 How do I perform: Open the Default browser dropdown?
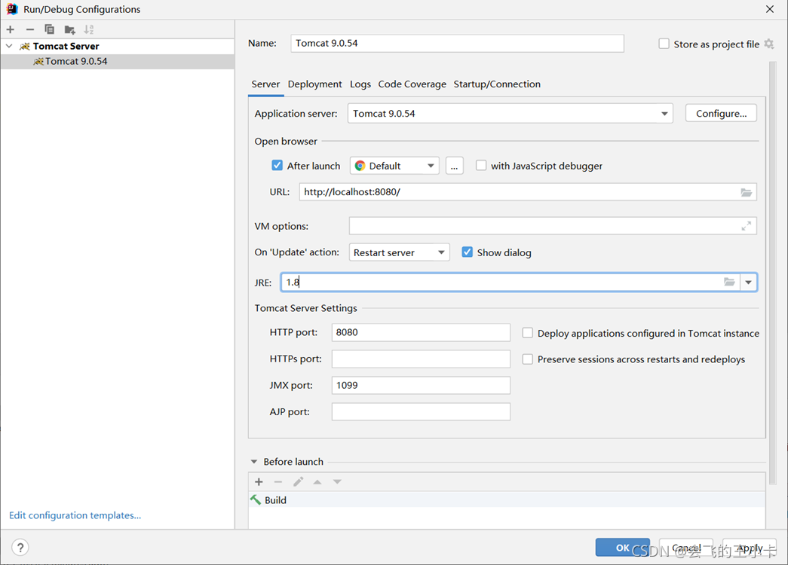point(394,166)
